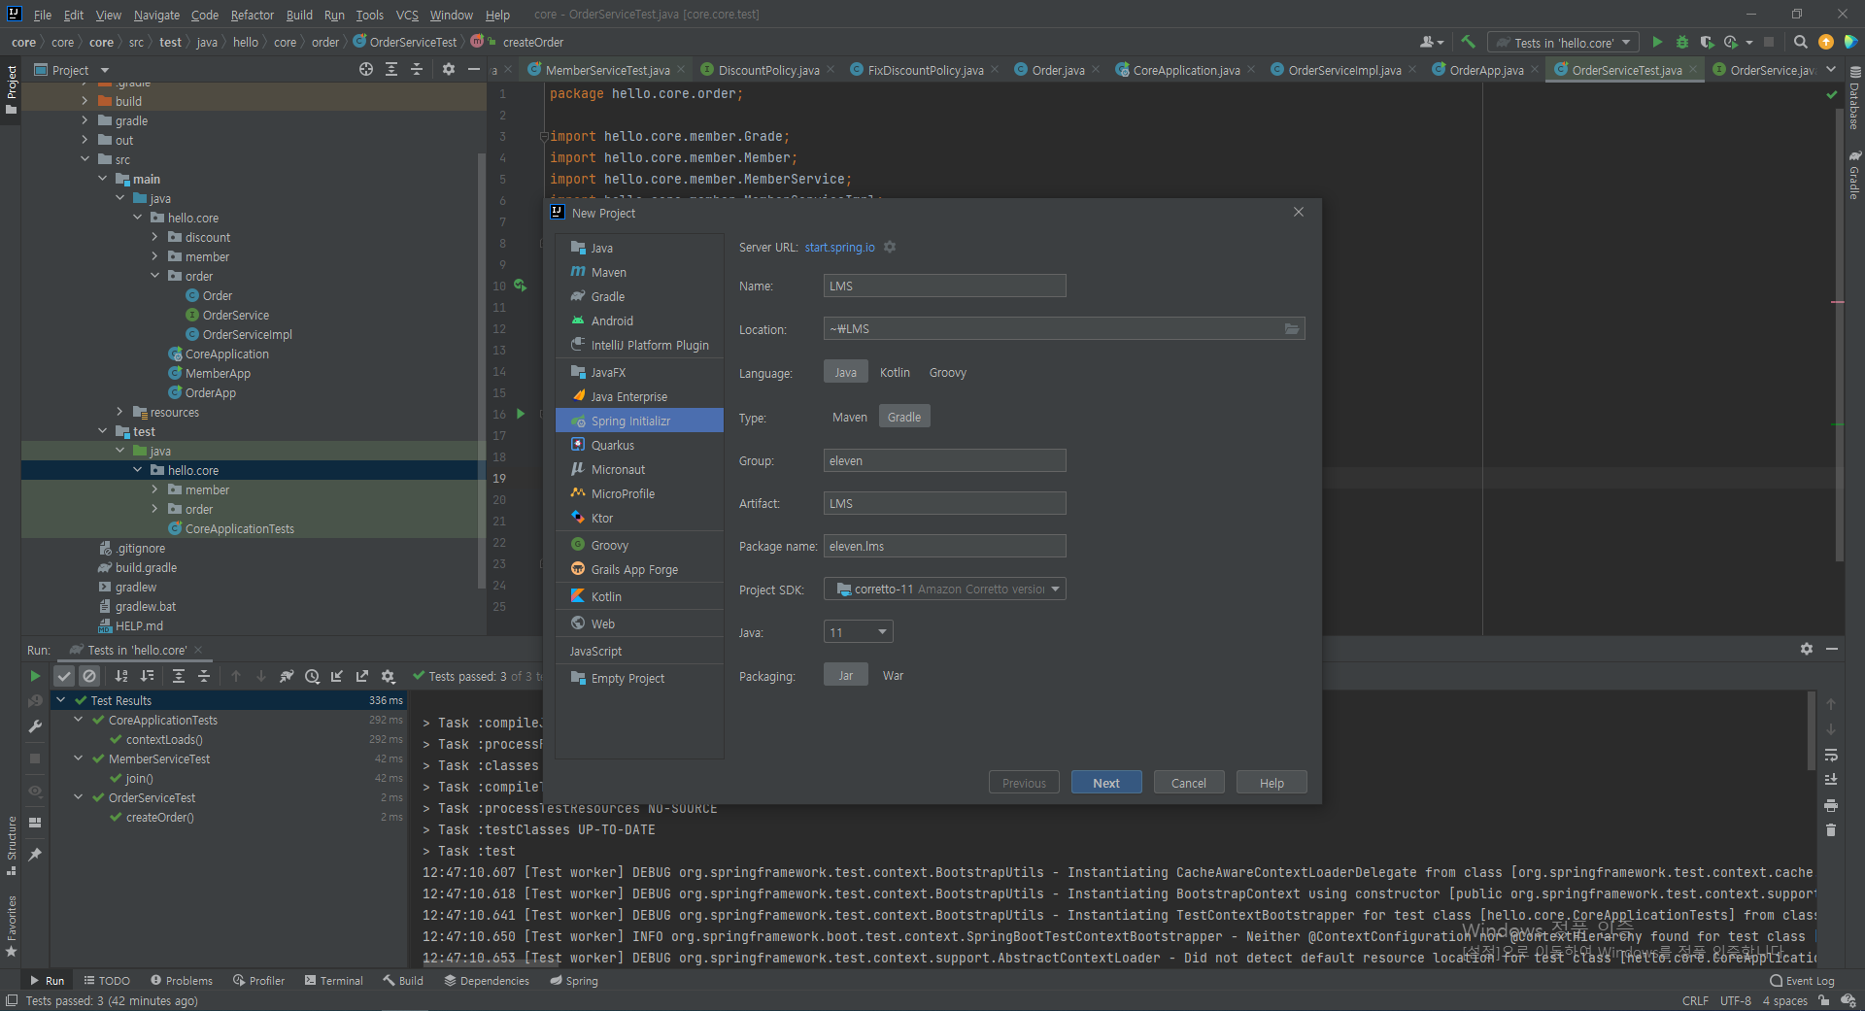The width and height of the screenshot is (1865, 1011).
Task: Select Kotlin language option
Action: (895, 372)
